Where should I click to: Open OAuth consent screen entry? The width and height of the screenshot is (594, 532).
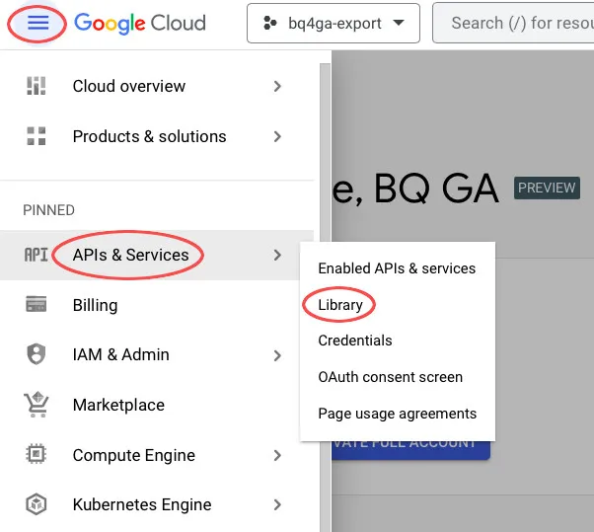pos(390,377)
